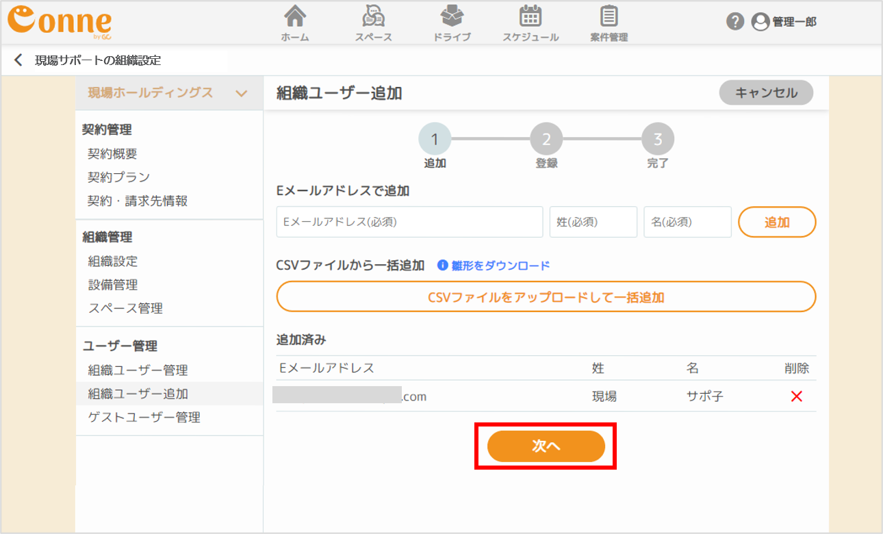Open the 管理一郎 user profile icon

tap(760, 22)
